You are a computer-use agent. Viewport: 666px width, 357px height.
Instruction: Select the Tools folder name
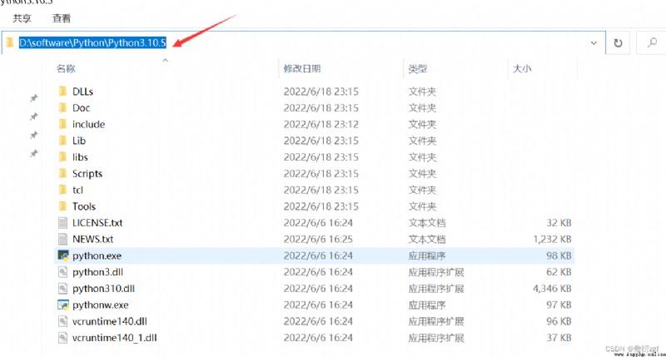84,206
